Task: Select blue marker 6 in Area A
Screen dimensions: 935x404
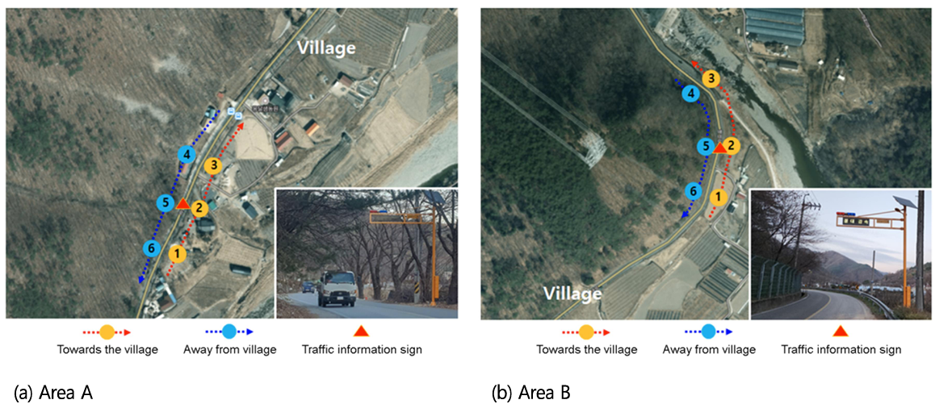Action: point(152,248)
